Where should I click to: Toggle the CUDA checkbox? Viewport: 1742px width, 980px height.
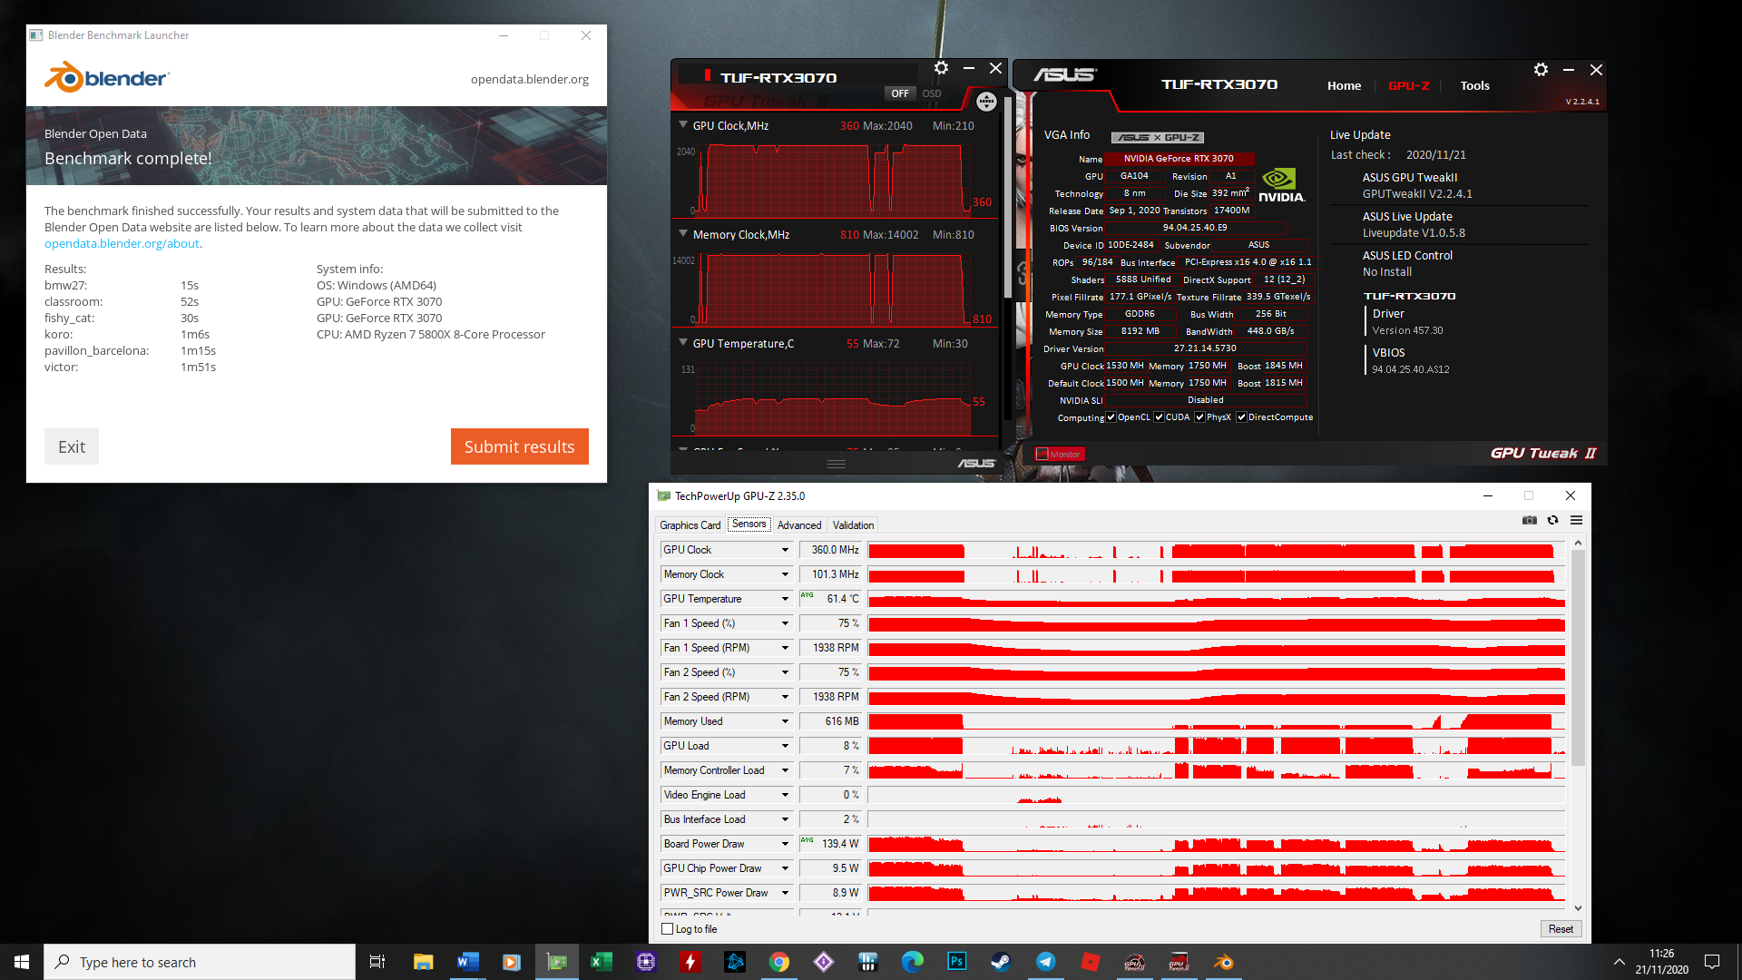pos(1159,417)
